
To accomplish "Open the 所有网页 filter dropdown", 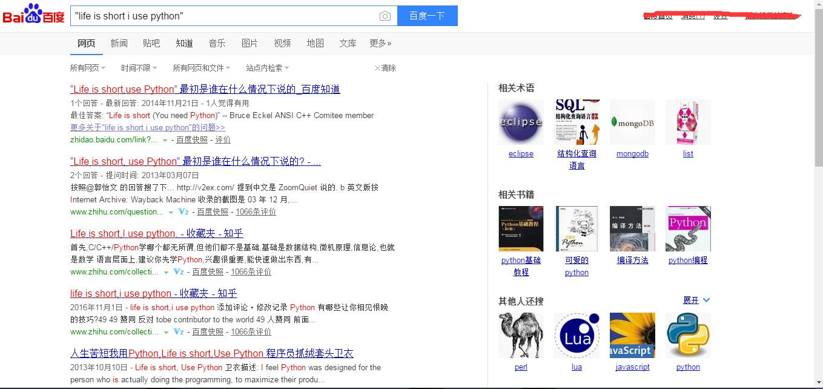I will [x=88, y=68].
